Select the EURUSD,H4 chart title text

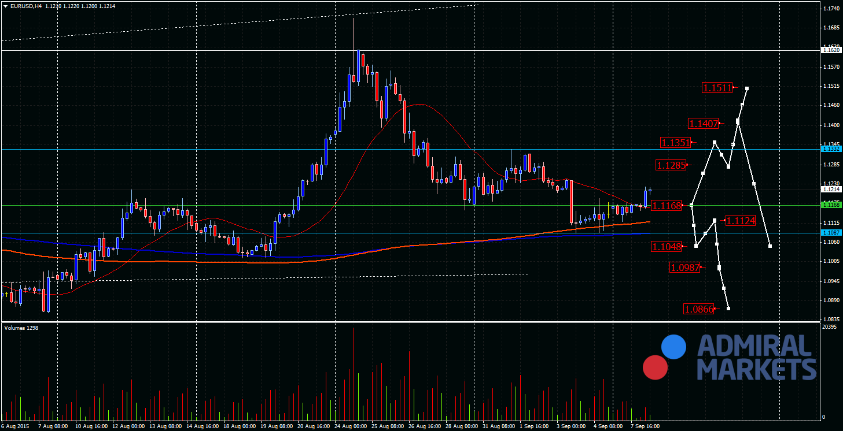point(24,5)
